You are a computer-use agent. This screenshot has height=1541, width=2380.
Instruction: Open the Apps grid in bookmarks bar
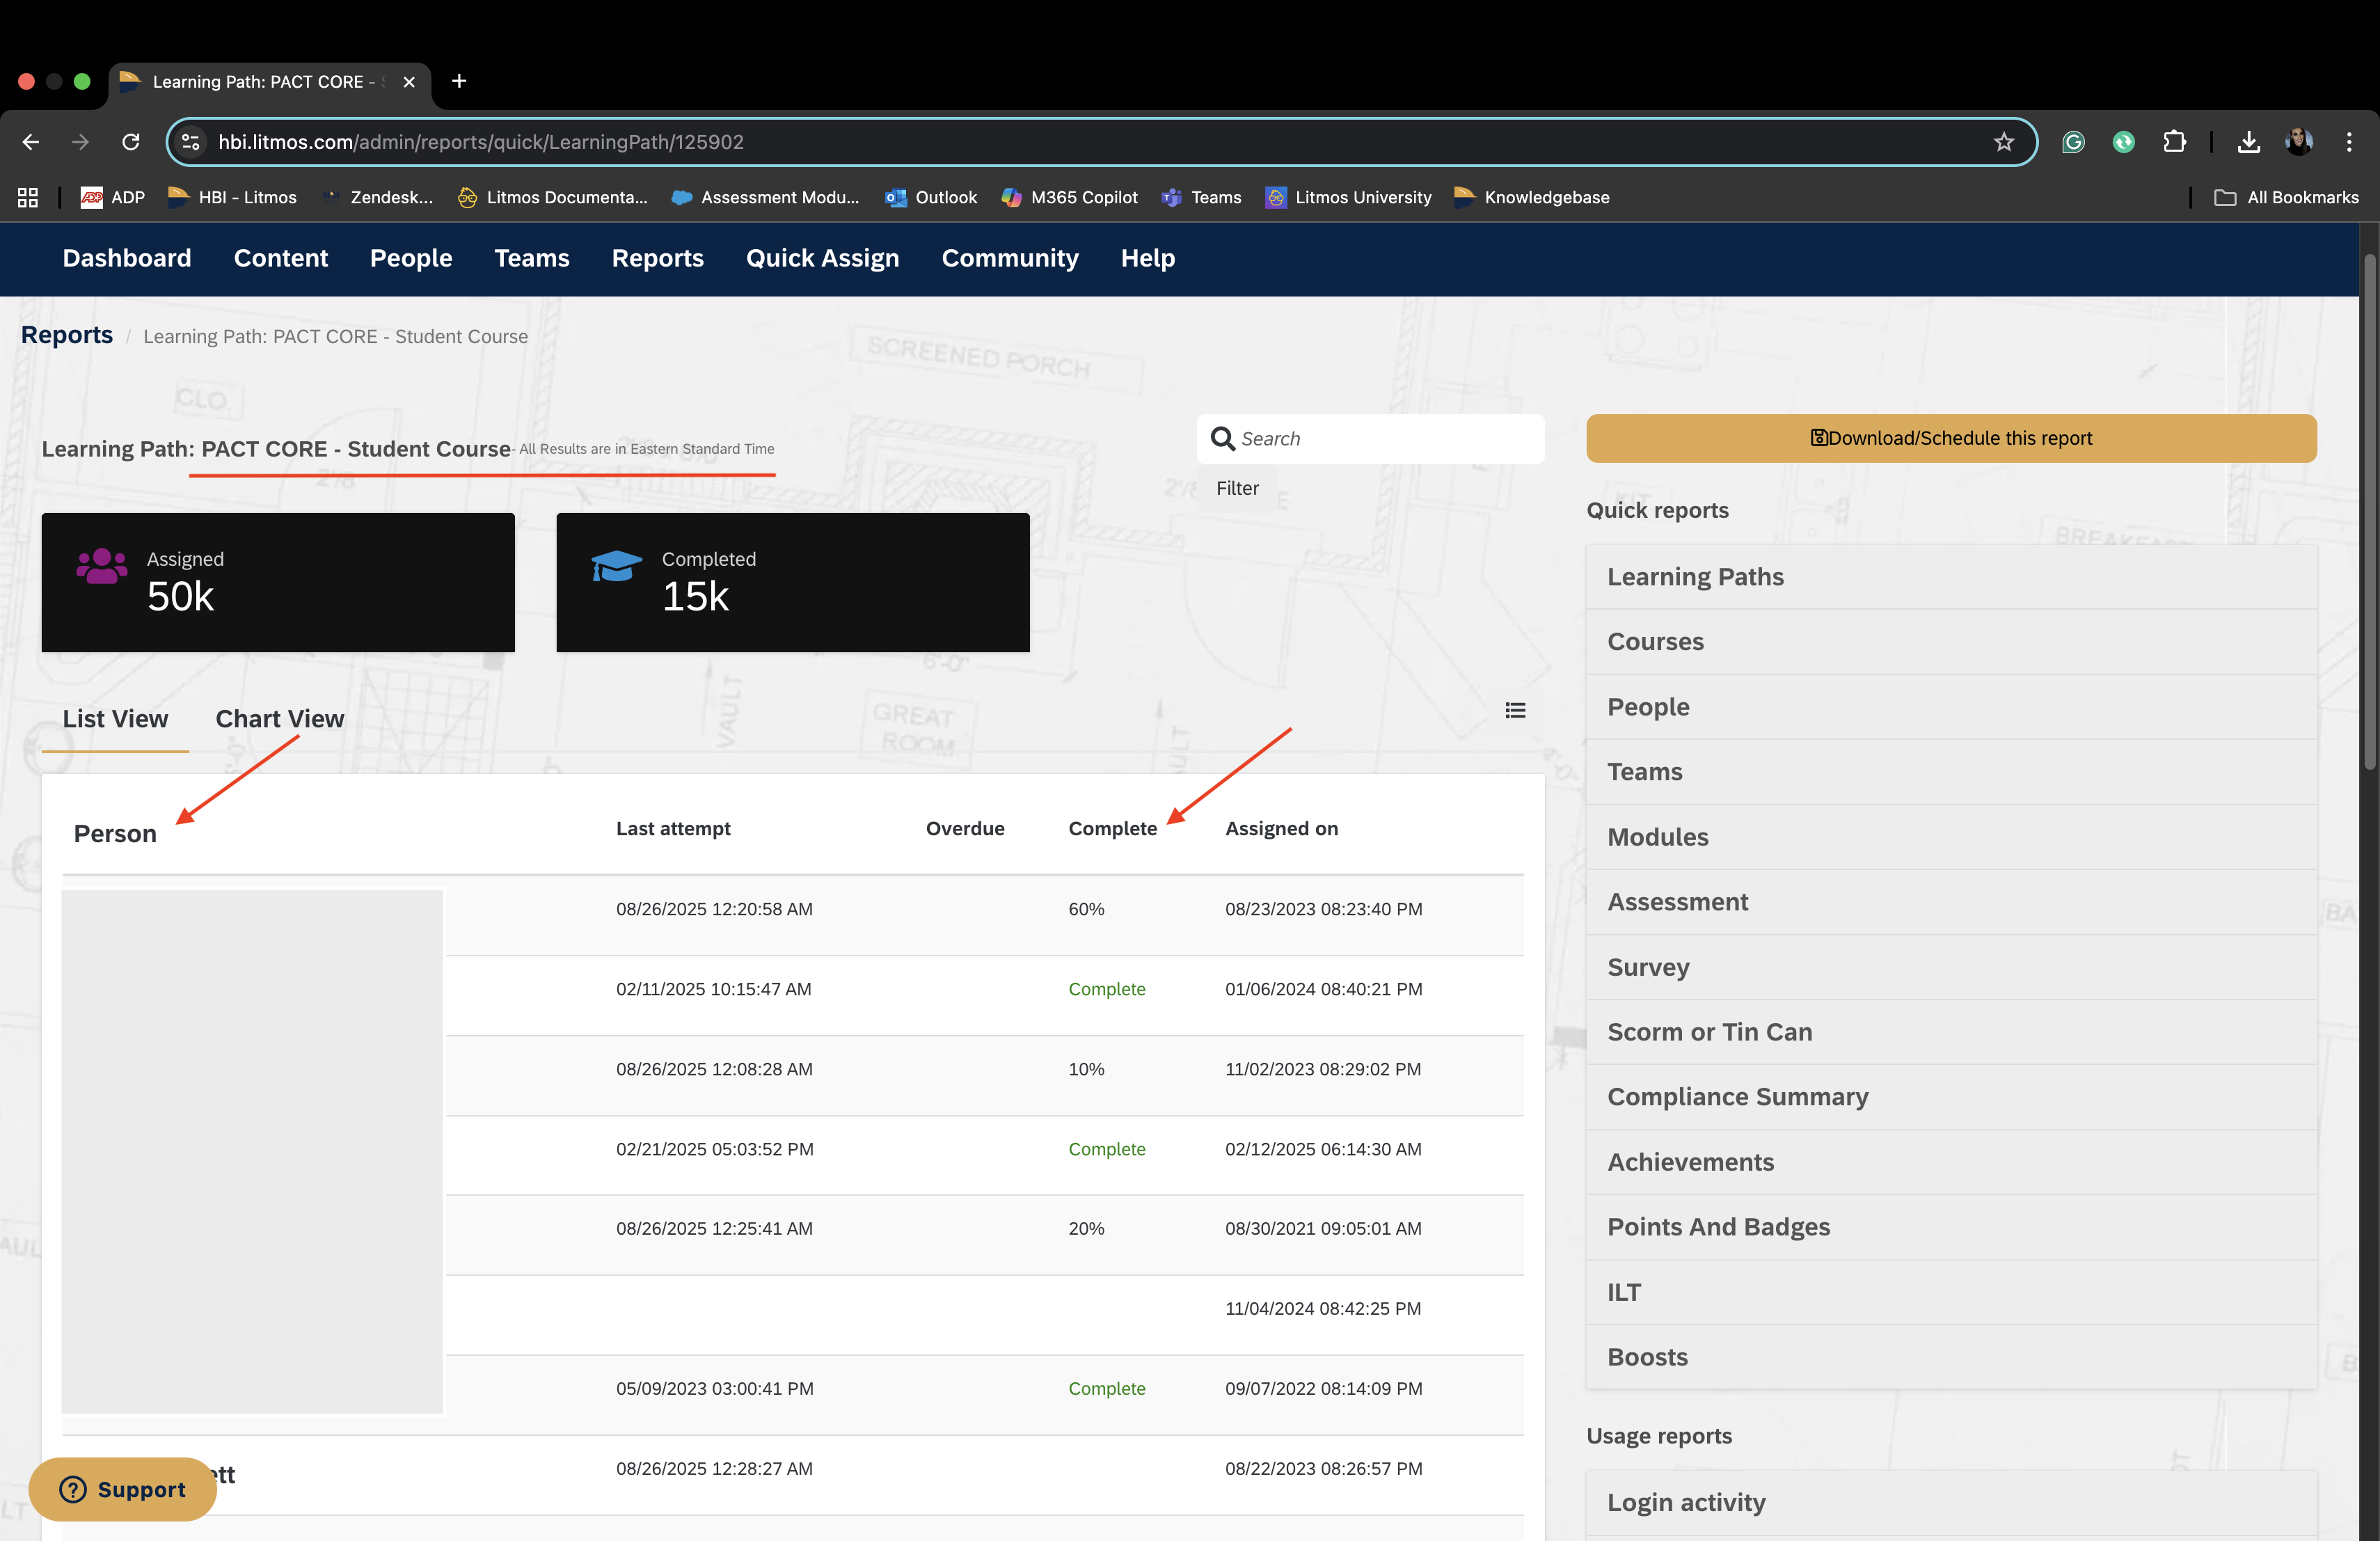pyautogui.click(x=28, y=198)
